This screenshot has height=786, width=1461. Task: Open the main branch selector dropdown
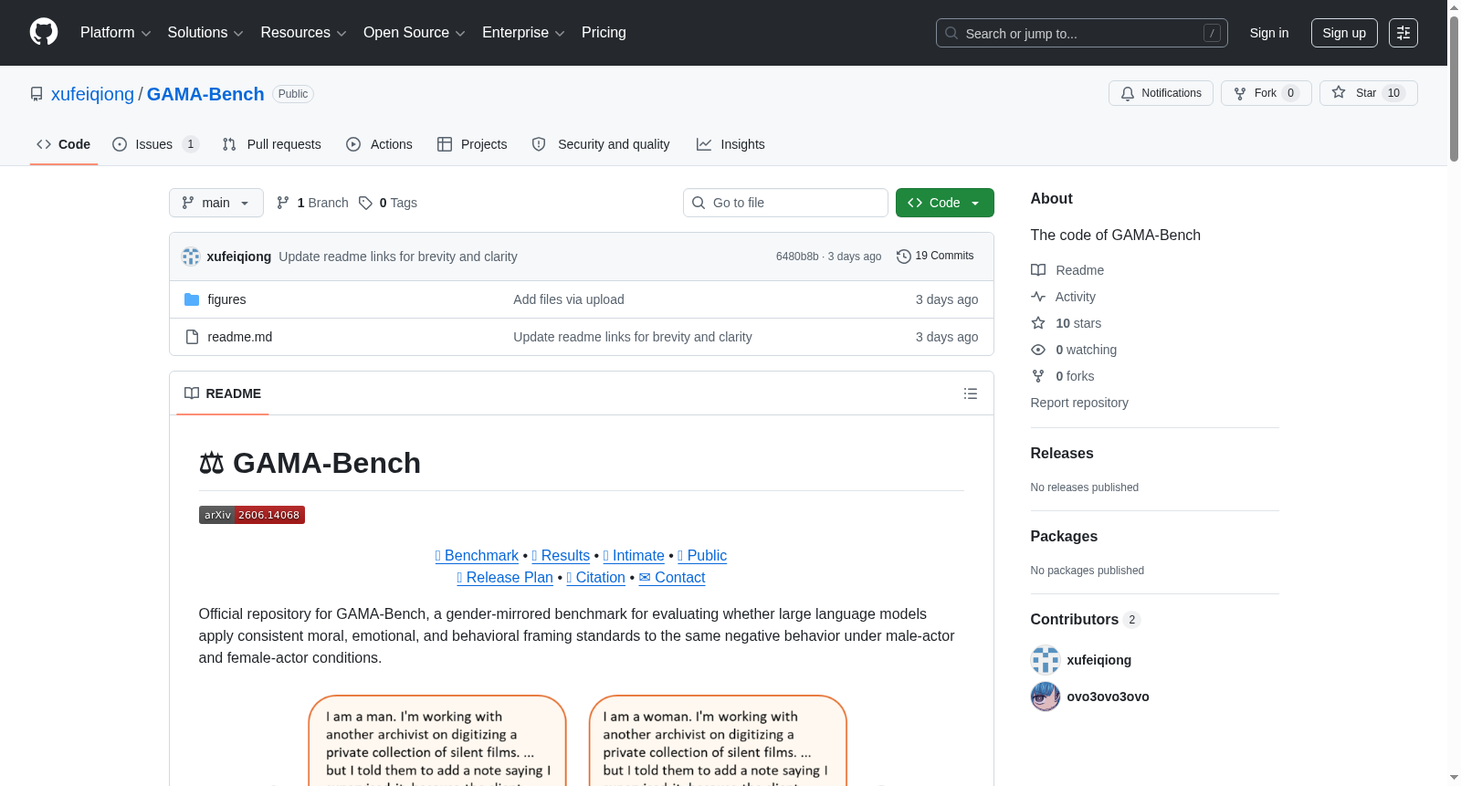(x=216, y=203)
